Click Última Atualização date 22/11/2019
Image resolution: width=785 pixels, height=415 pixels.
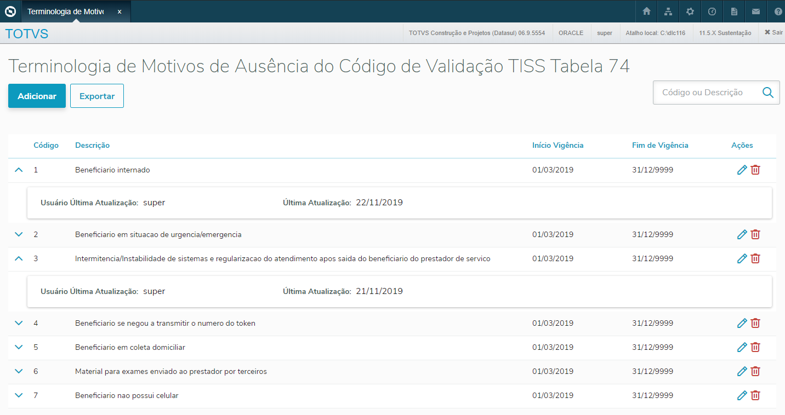pyautogui.click(x=379, y=203)
